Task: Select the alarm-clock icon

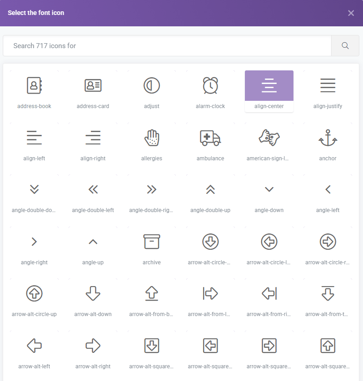Action: (x=210, y=85)
